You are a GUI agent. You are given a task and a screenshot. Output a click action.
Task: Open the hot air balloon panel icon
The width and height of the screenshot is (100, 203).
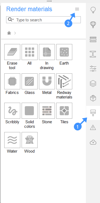click(x=93, y=25)
